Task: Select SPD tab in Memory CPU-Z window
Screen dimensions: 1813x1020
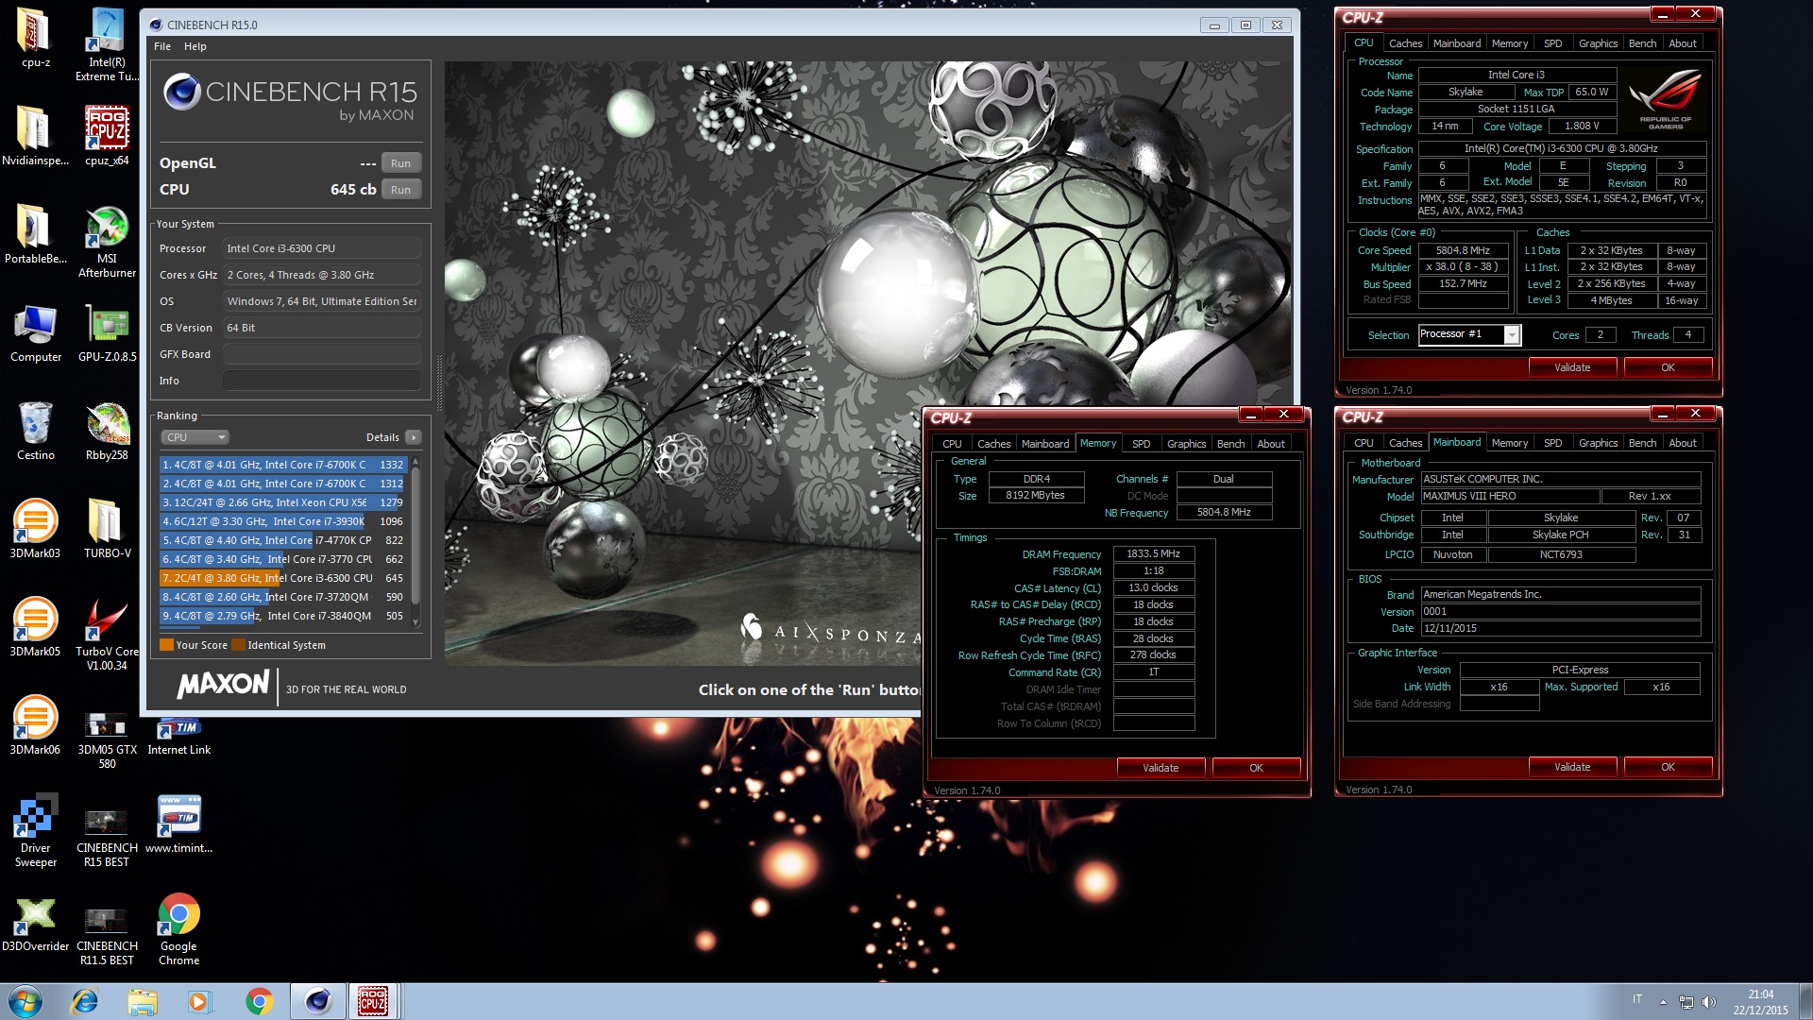Action: click(x=1141, y=444)
